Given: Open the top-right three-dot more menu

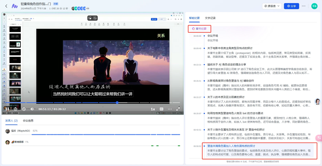Looking at the screenshot, I should click(x=304, y=6).
